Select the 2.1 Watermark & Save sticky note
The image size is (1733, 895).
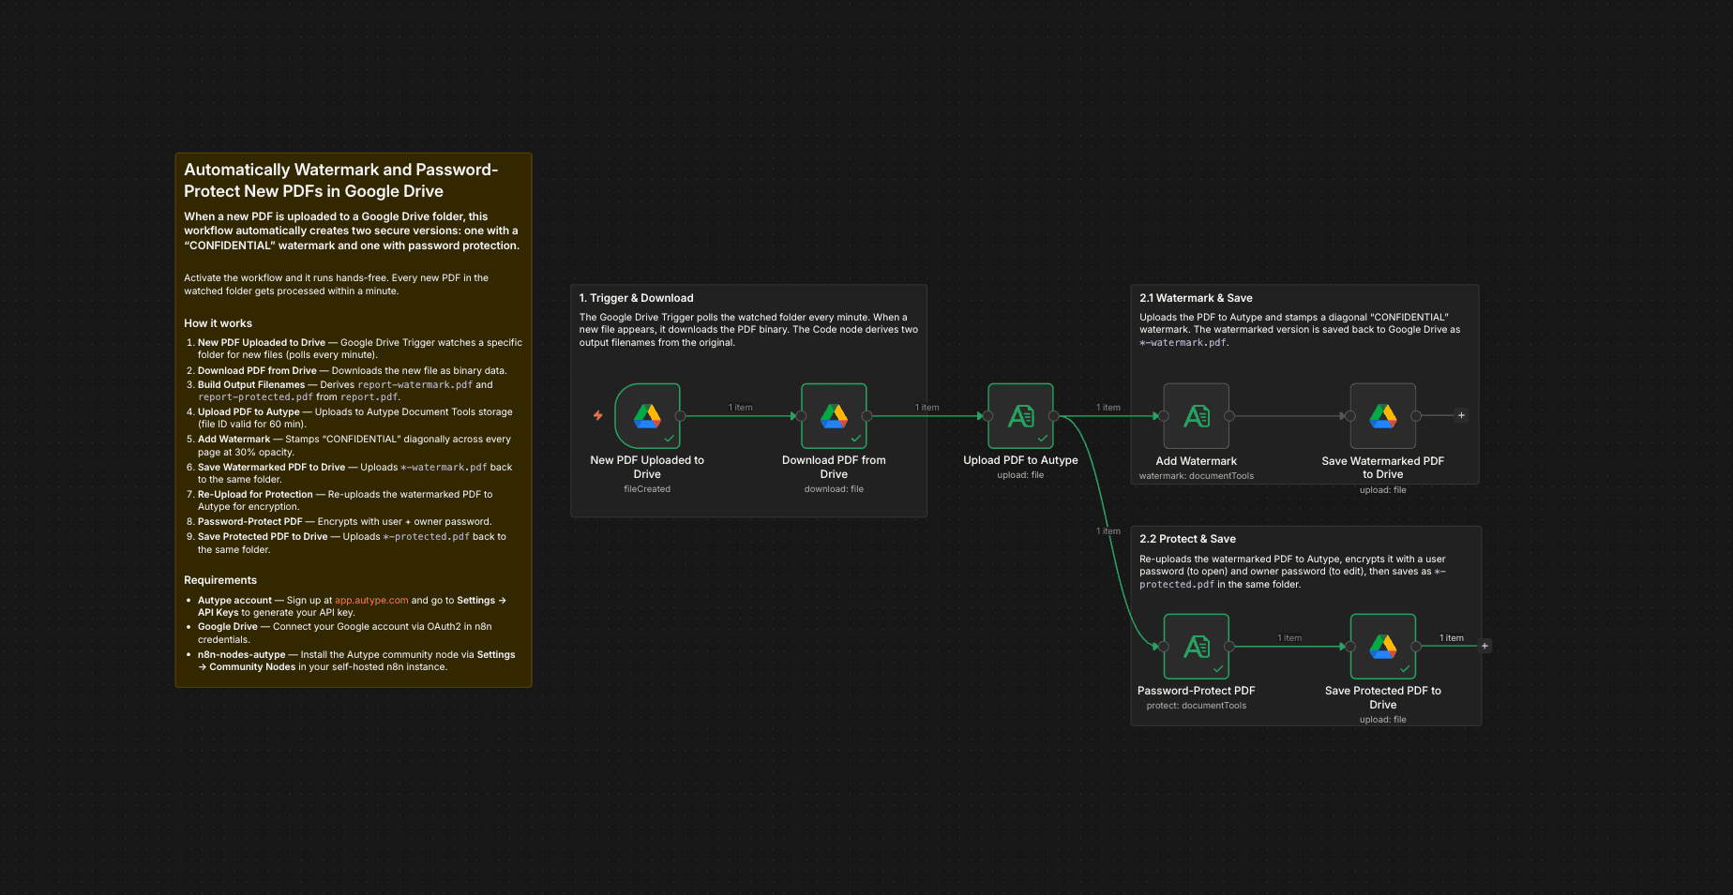(x=1304, y=298)
